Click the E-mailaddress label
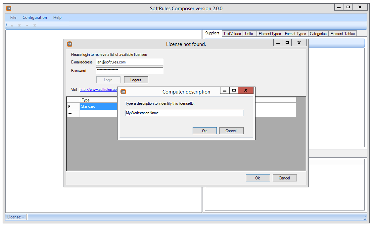 [82, 62]
